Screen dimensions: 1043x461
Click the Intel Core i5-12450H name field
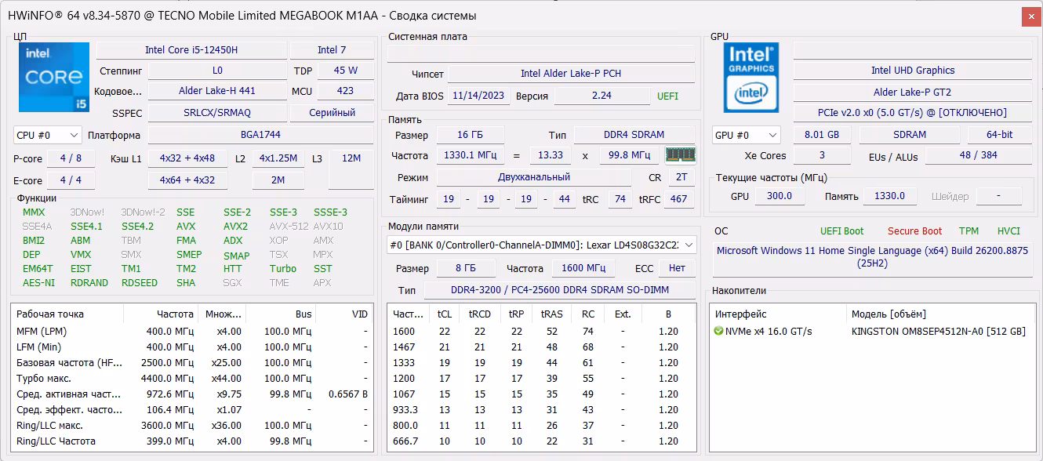point(191,50)
